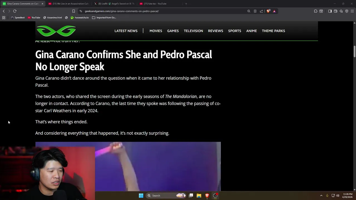The height and width of the screenshot is (200, 356).
Task: Open the Windows Start menu
Action: click(141, 196)
